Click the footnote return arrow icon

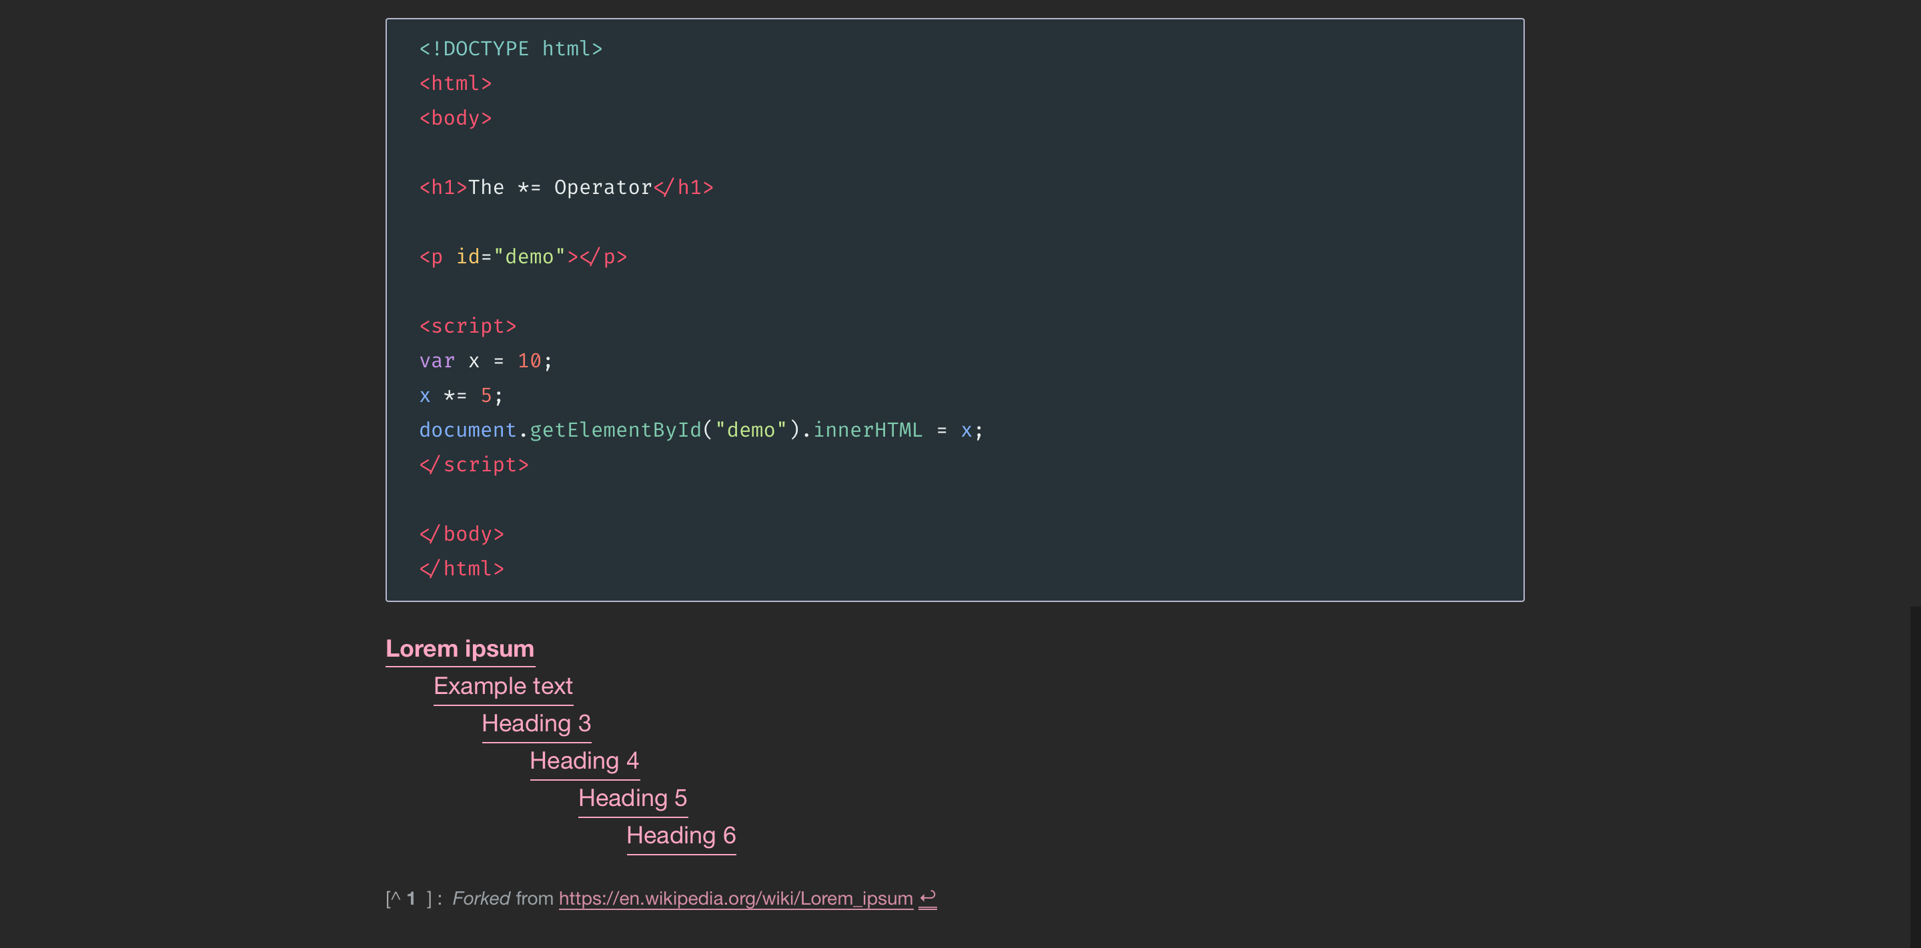(927, 898)
